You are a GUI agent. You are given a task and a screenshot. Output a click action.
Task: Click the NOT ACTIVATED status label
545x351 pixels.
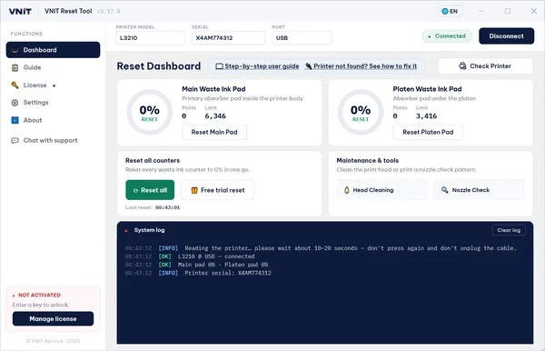(39, 295)
